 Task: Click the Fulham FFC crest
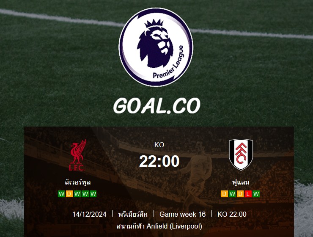point(241,154)
